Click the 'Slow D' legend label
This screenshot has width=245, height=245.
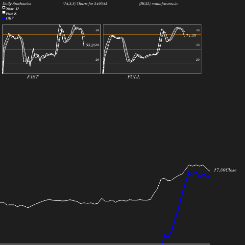pyautogui.click(x=12, y=8)
